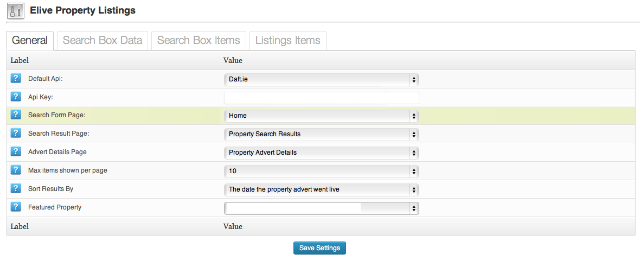Click into the Api Key text field

[322, 98]
